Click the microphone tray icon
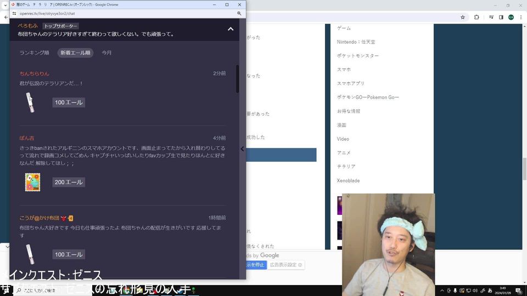The image size is (527, 296). click(x=455, y=291)
